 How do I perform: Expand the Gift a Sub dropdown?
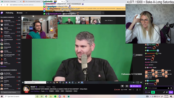click(x=140, y=86)
